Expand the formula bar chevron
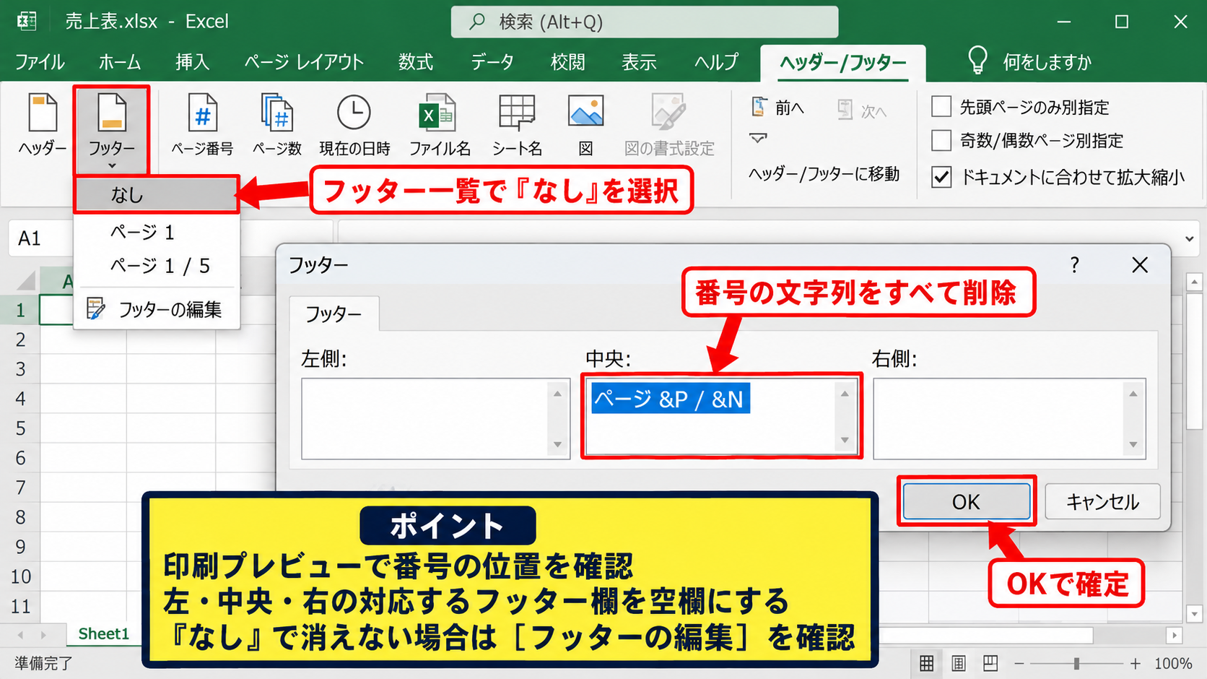1207x679 pixels. [x=1189, y=238]
